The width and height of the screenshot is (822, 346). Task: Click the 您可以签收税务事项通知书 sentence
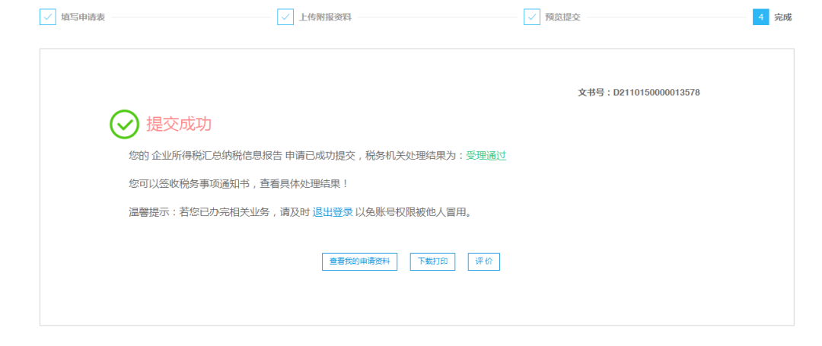238,184
